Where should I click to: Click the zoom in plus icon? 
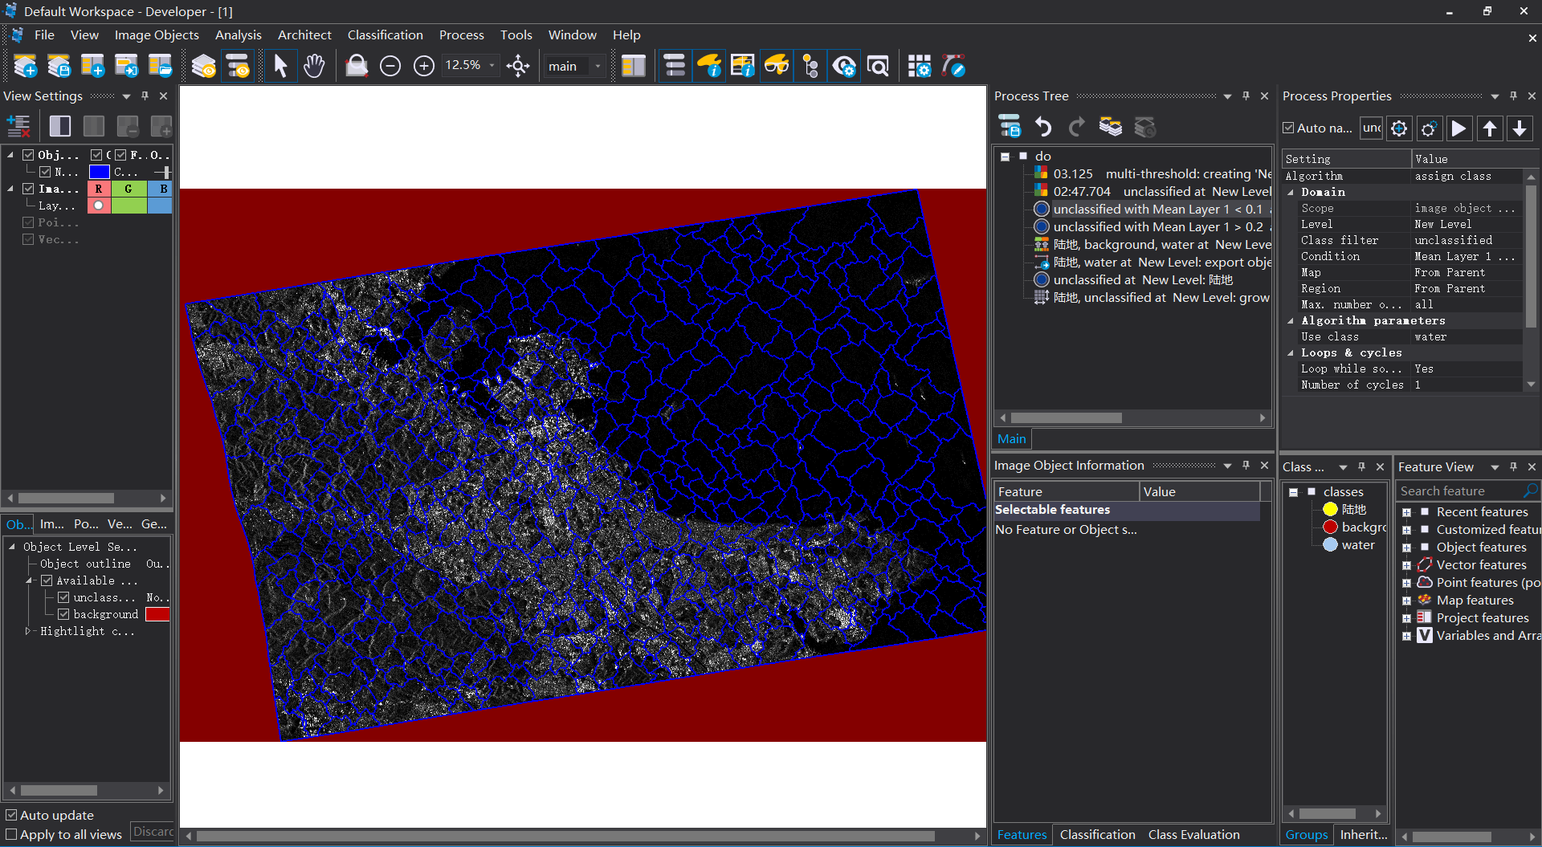[424, 66]
